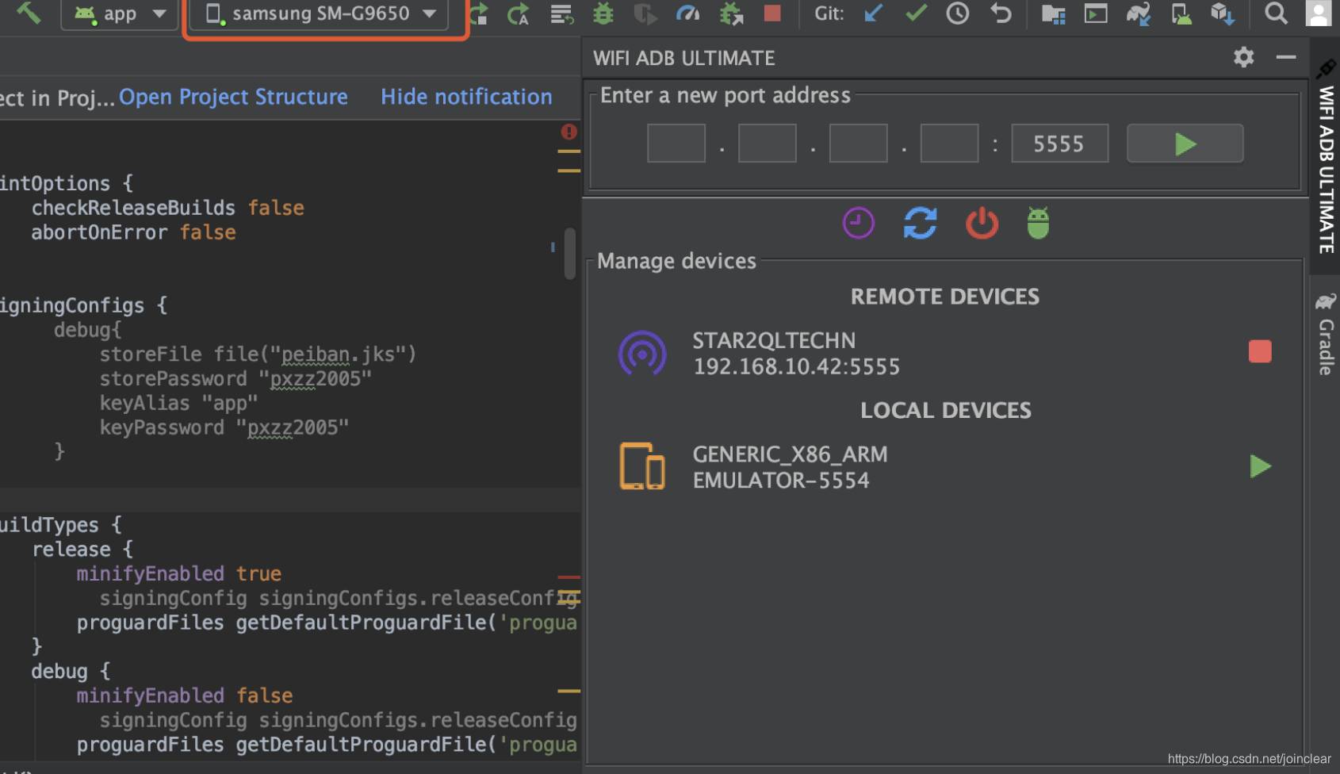
Task: Click the purple wireless icon for STAR2QLTECHN
Action: (x=642, y=353)
